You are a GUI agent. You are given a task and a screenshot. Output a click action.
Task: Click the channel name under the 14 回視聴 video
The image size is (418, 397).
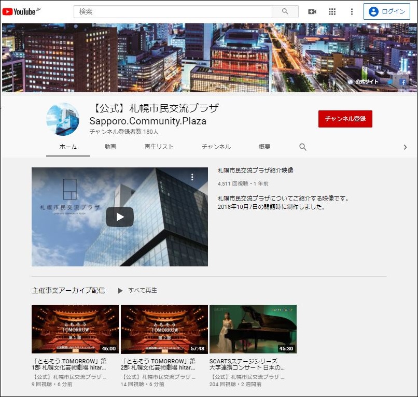pos(158,377)
